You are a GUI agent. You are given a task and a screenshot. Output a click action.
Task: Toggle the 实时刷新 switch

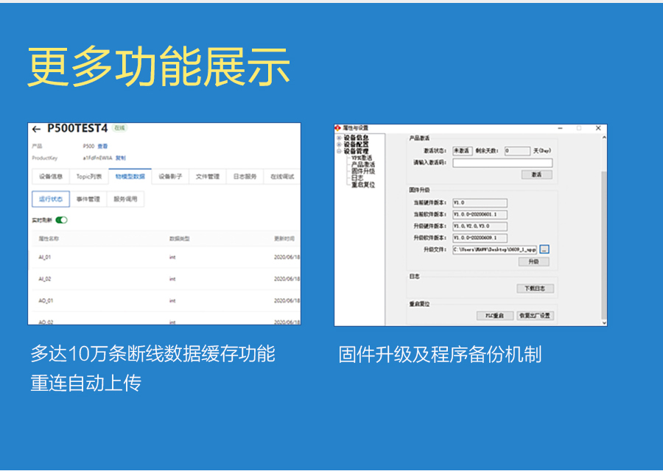click(x=61, y=219)
